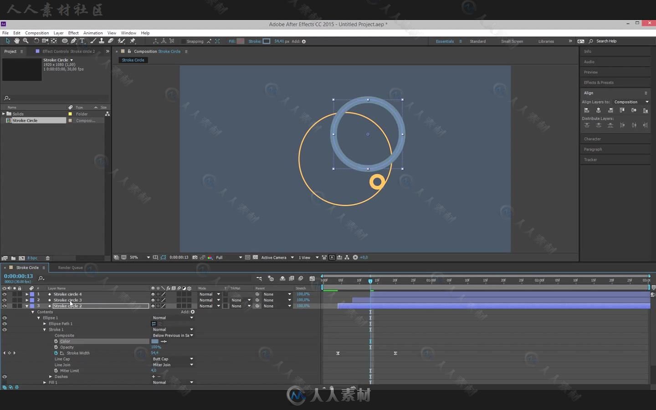This screenshot has width=656, height=410.
Task: Toggle Color property stopwatch
Action: (x=56, y=341)
